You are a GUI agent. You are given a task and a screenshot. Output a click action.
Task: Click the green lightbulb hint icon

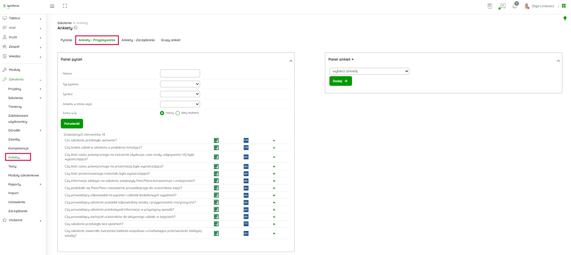565,18
